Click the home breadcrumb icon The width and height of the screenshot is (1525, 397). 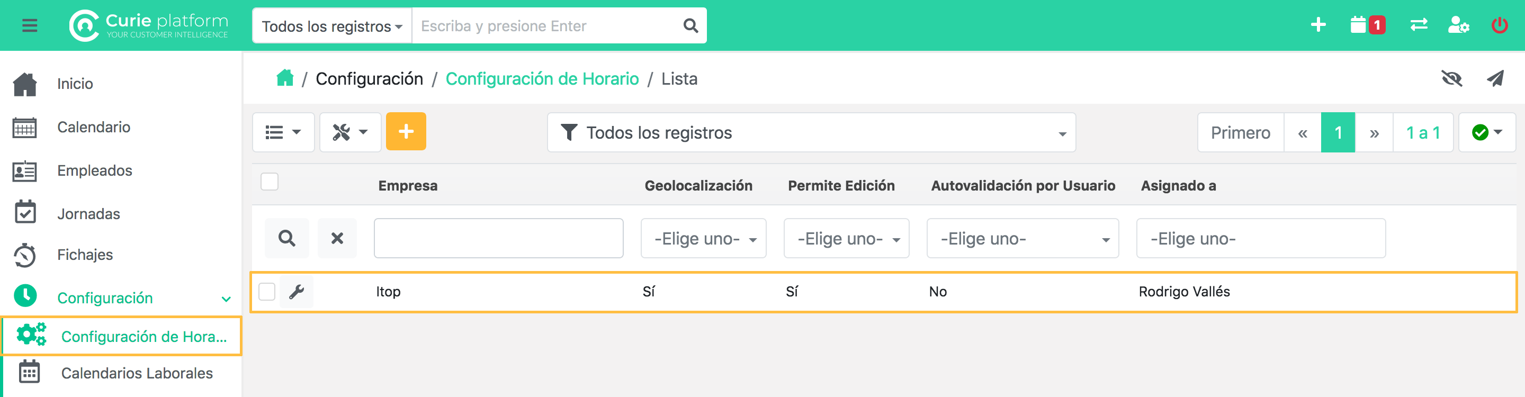(x=285, y=78)
